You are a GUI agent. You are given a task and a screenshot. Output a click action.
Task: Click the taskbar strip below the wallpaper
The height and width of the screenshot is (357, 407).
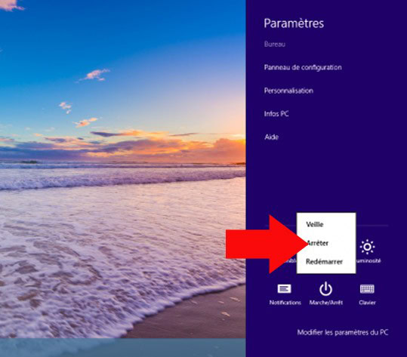click(123, 347)
